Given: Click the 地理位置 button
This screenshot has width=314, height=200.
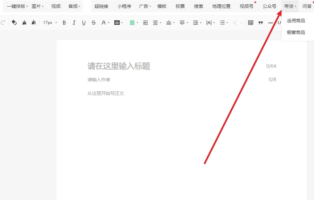Looking at the screenshot, I should coord(222,7).
